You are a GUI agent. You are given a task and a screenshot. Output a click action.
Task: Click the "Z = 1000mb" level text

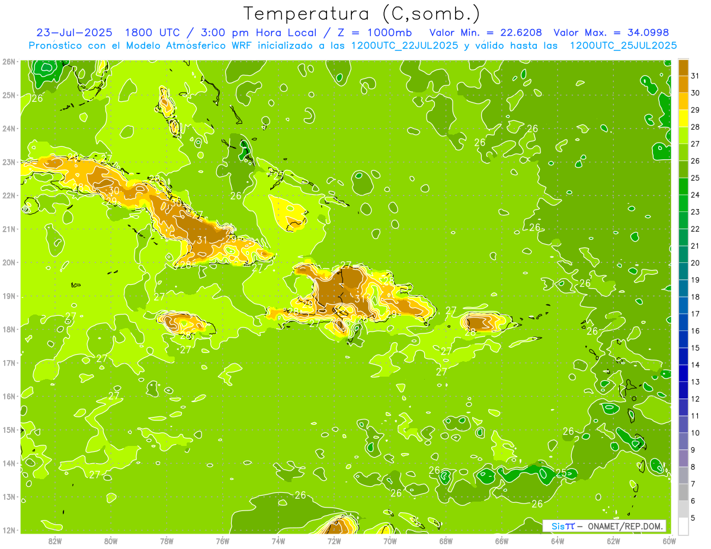374,33
